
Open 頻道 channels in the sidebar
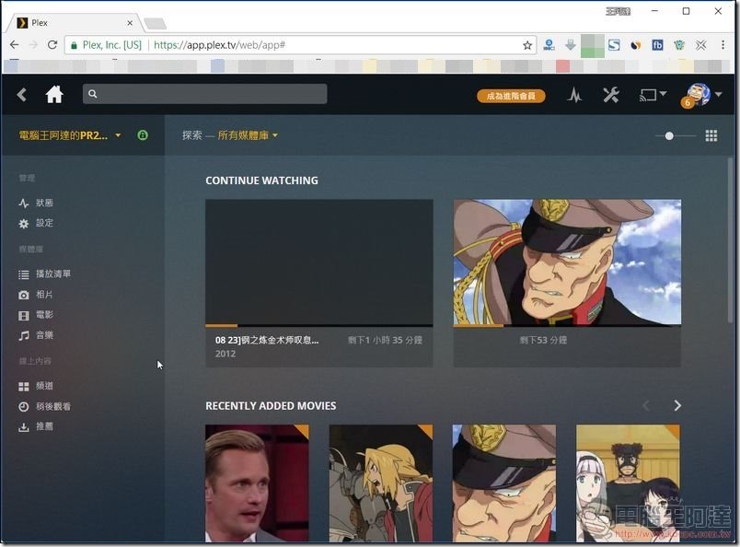point(36,386)
